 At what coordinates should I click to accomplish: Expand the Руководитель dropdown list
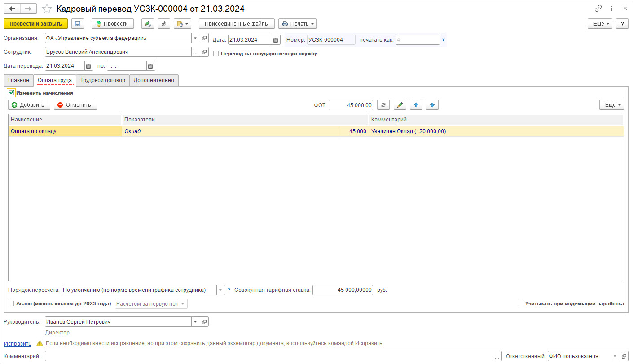click(195, 322)
